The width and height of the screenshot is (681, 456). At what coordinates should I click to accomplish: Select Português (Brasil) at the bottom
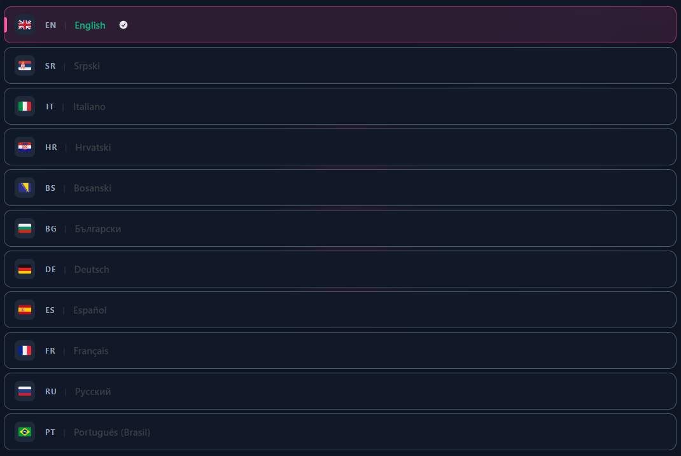click(x=340, y=432)
